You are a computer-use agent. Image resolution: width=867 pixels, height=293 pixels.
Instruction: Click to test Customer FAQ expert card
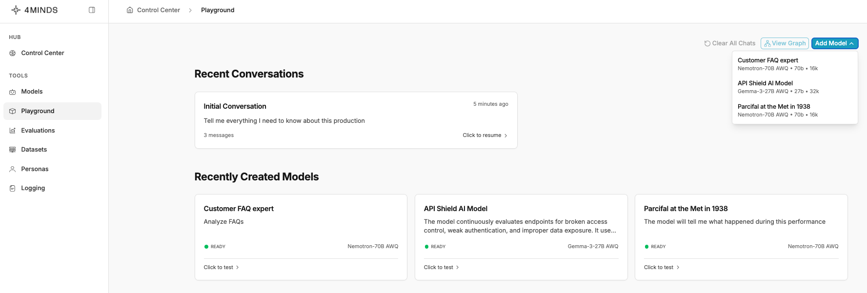[x=221, y=267]
